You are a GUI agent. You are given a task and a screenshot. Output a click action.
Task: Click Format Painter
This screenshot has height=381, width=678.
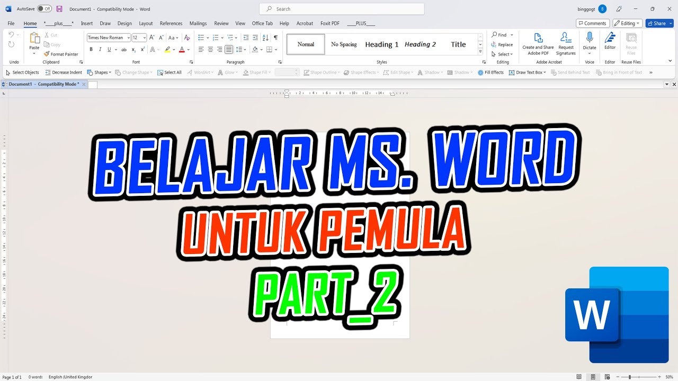(x=61, y=54)
